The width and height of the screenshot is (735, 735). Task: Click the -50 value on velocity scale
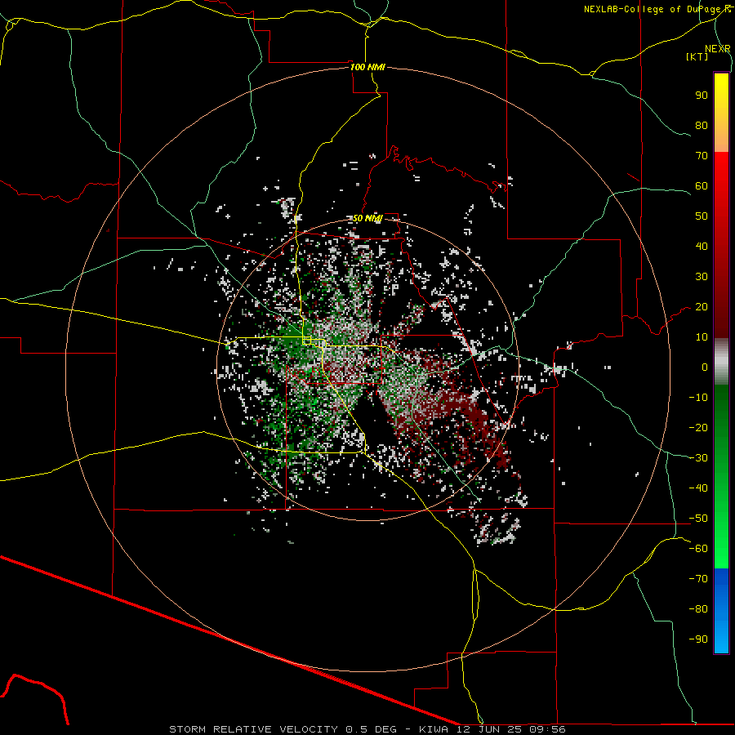tap(698, 519)
